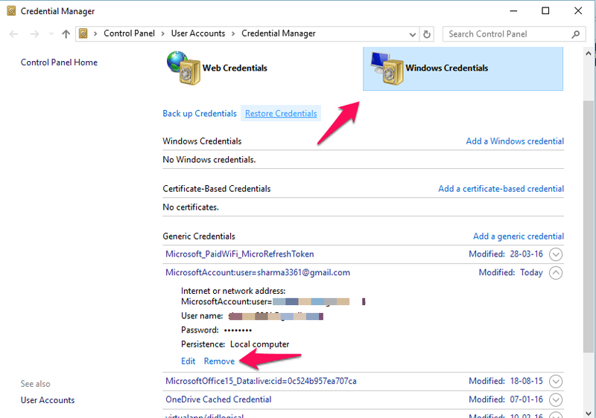Select User Accounts in breadcrumb

pos(198,33)
